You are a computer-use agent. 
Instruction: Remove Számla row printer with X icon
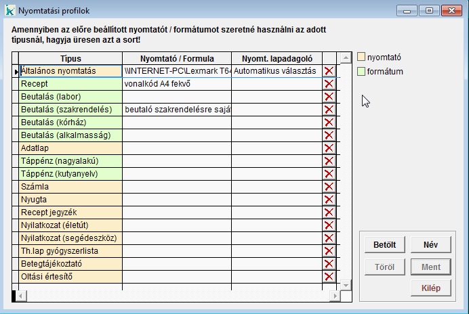click(329, 187)
